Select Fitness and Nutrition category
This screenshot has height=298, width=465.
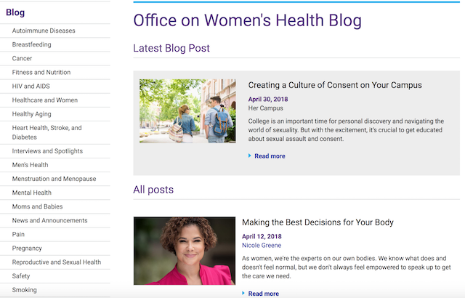[x=41, y=73]
